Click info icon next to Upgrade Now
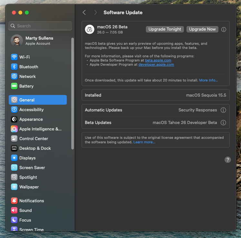The height and width of the screenshot is (238, 241). point(224,29)
